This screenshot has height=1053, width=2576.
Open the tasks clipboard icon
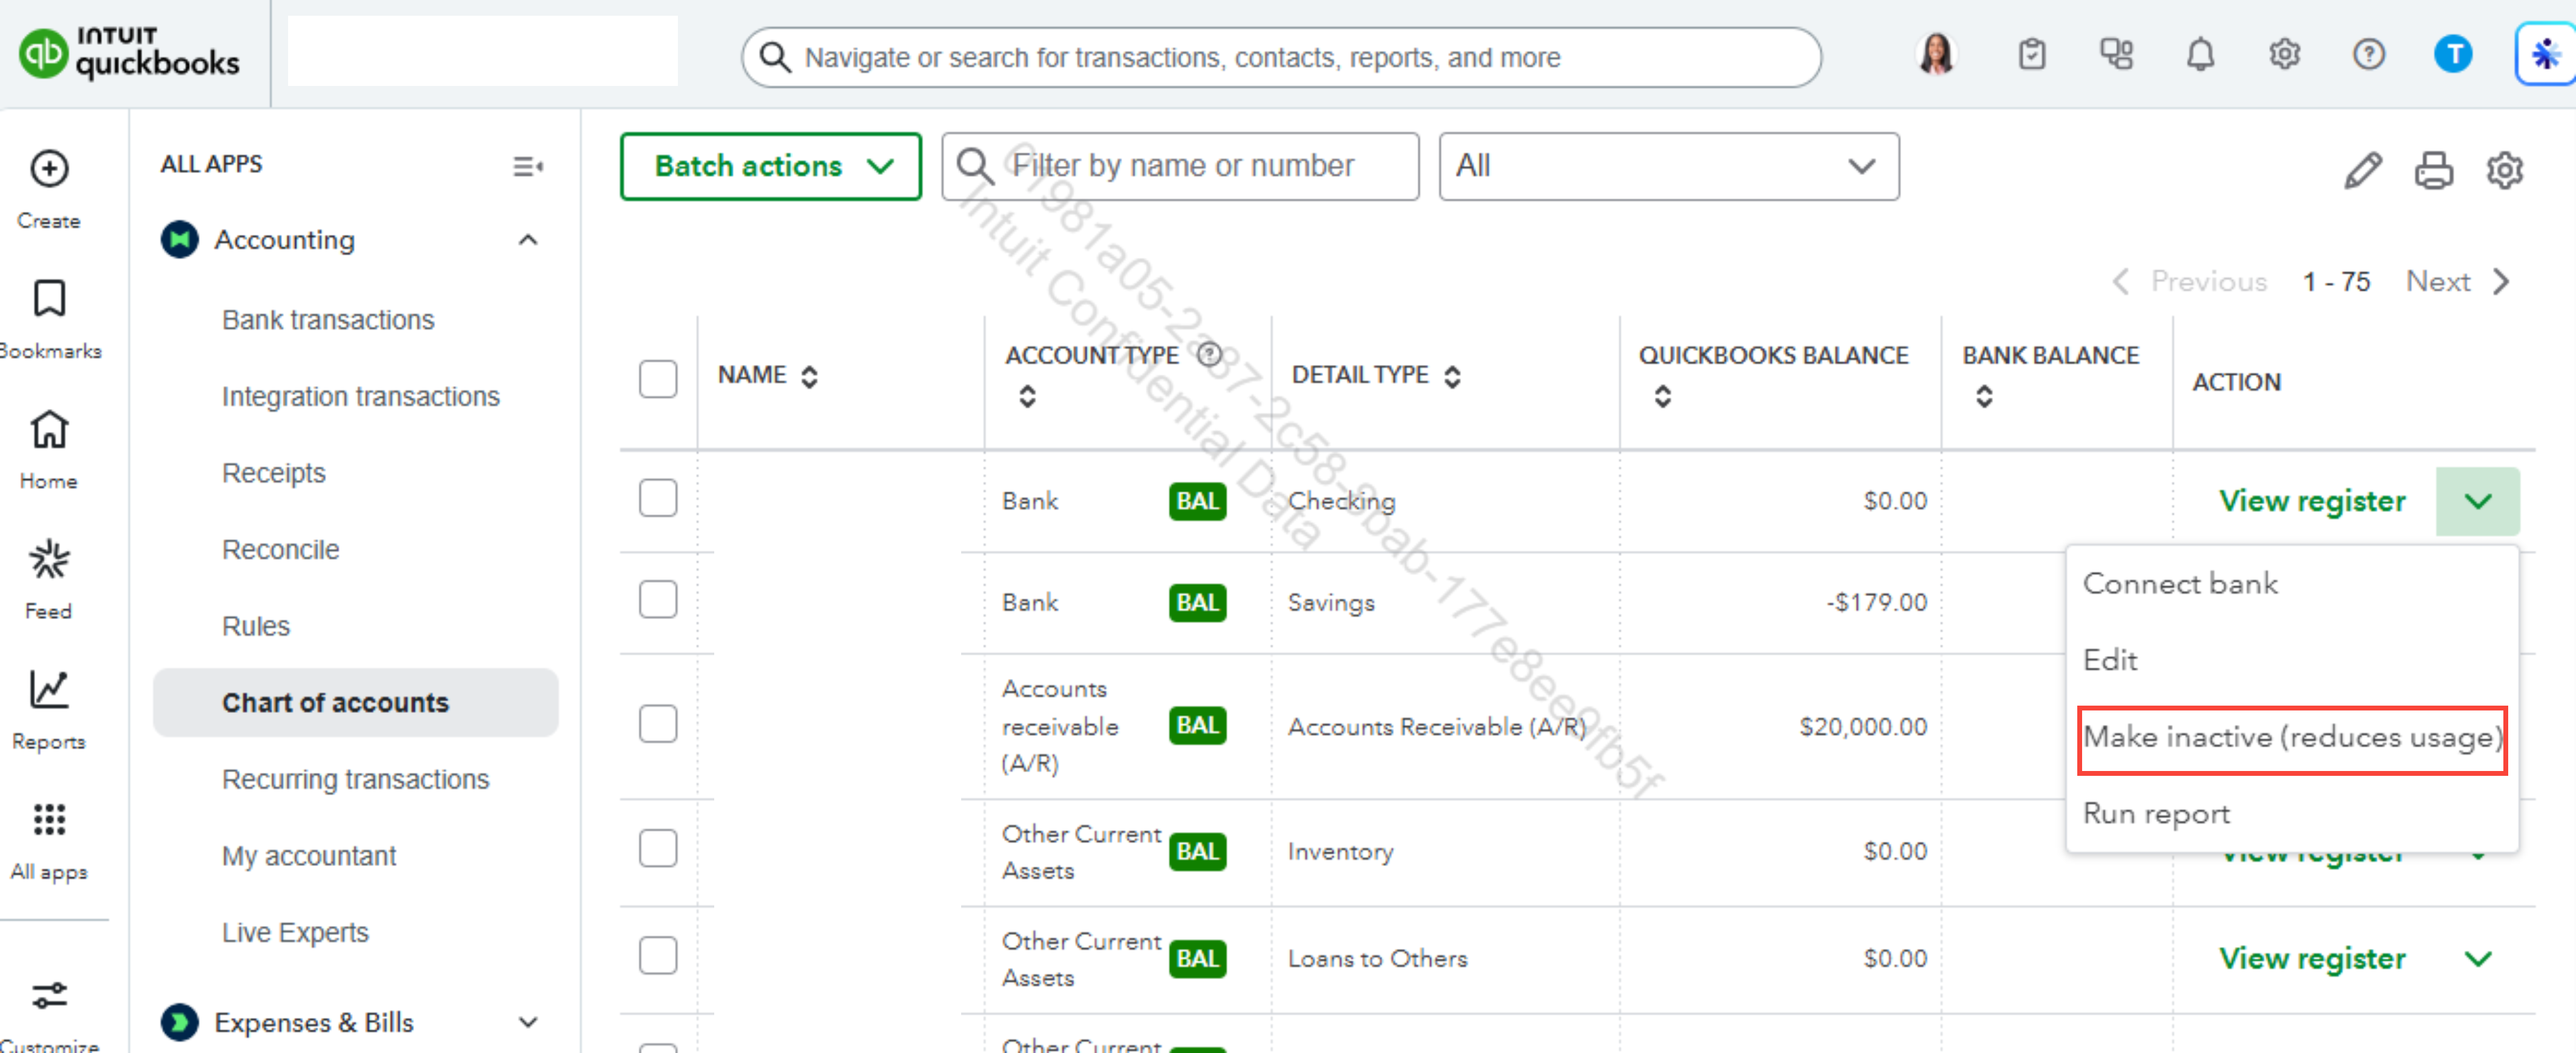pyautogui.click(x=2032, y=54)
